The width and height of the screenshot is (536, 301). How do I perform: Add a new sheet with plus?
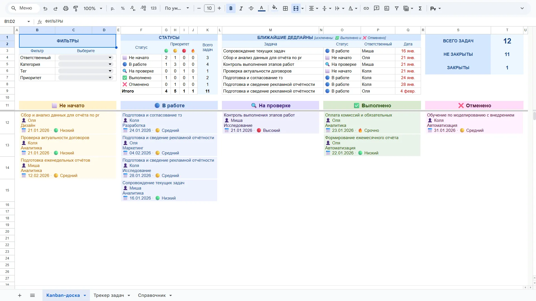(20, 295)
